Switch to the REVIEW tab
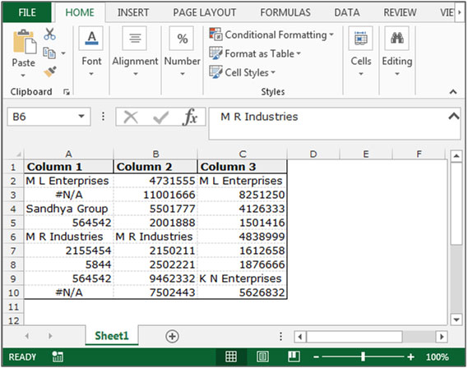The width and height of the screenshot is (468, 368). (400, 12)
